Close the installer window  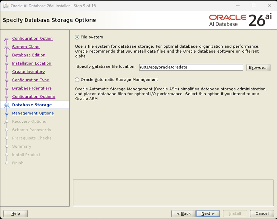pyautogui.click(x=269, y=6)
